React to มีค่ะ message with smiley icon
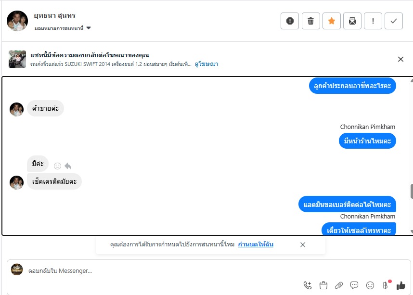This screenshot has height=295, width=413. coord(57,166)
